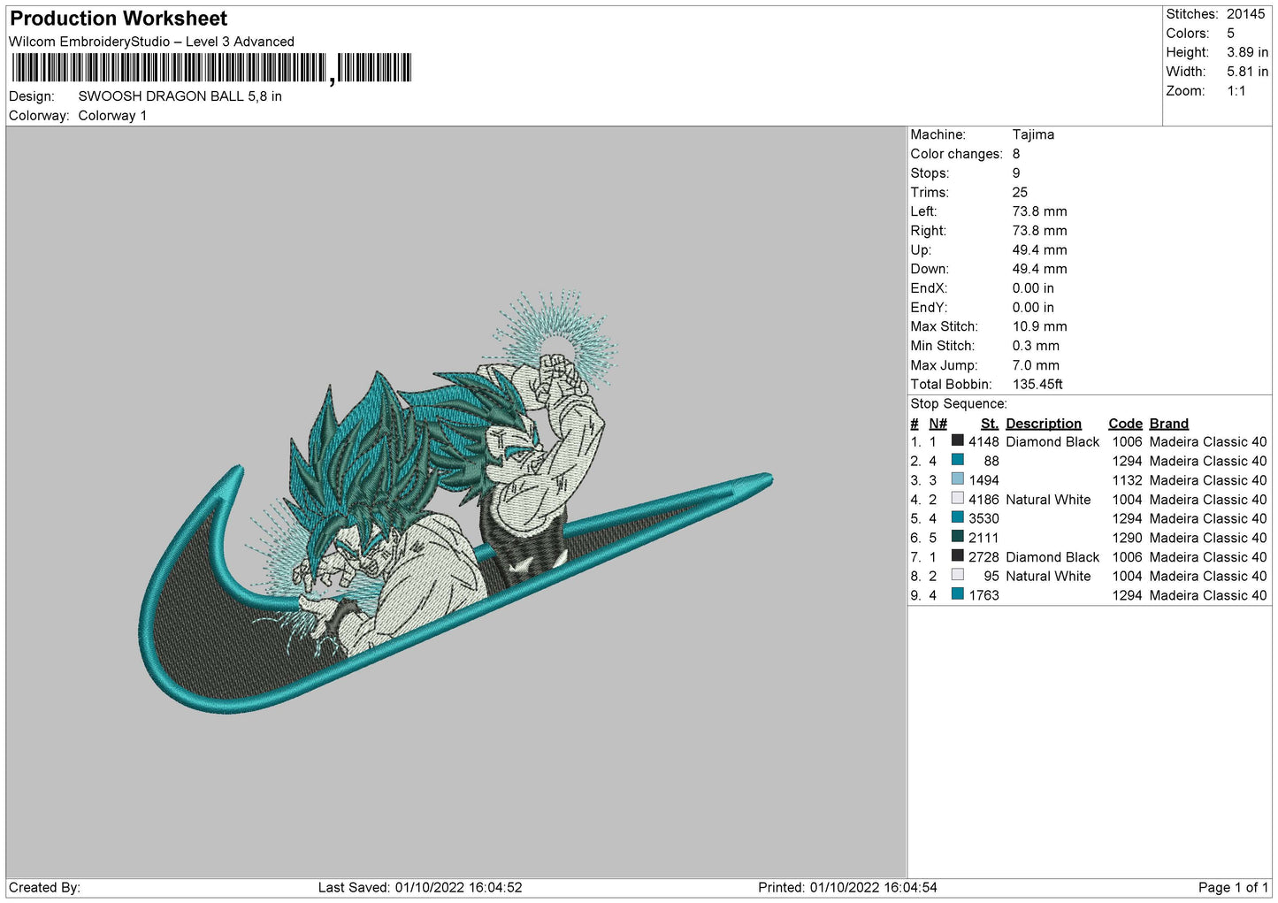
Task: Click the St. stitch count header
Action: (x=989, y=424)
